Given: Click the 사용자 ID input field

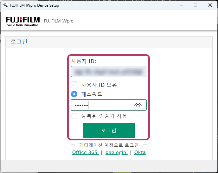Looking at the screenshot, I should (108, 72).
